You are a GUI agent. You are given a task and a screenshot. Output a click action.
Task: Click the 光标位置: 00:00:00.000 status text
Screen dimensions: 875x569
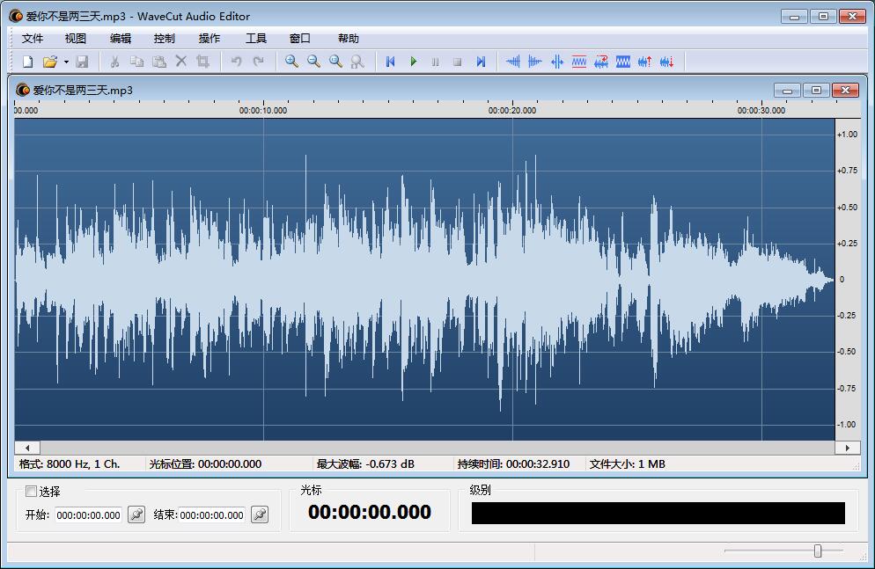205,463
